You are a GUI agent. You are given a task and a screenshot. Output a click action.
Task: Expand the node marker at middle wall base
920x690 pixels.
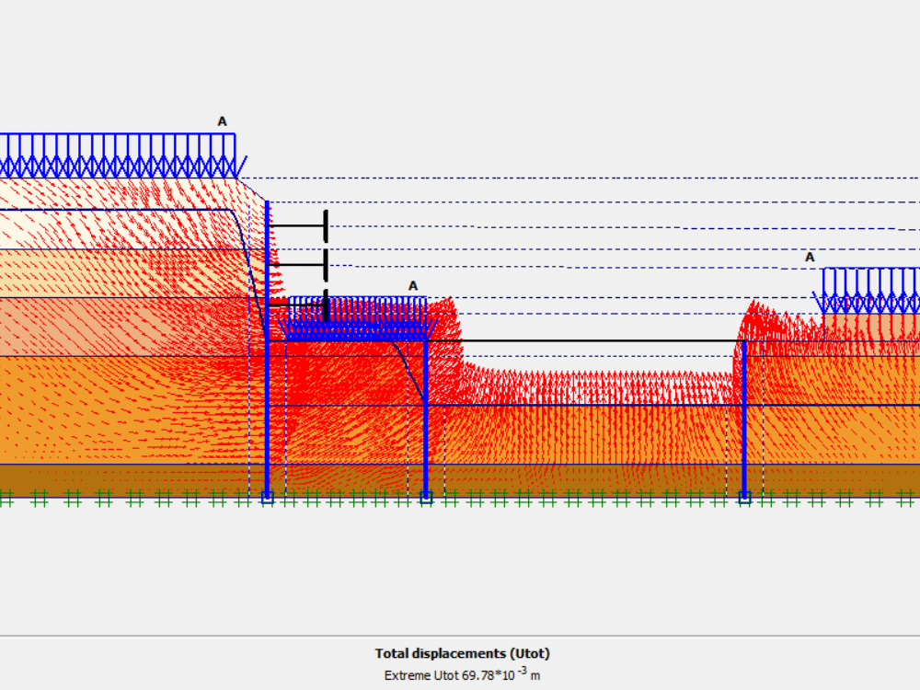(x=425, y=498)
